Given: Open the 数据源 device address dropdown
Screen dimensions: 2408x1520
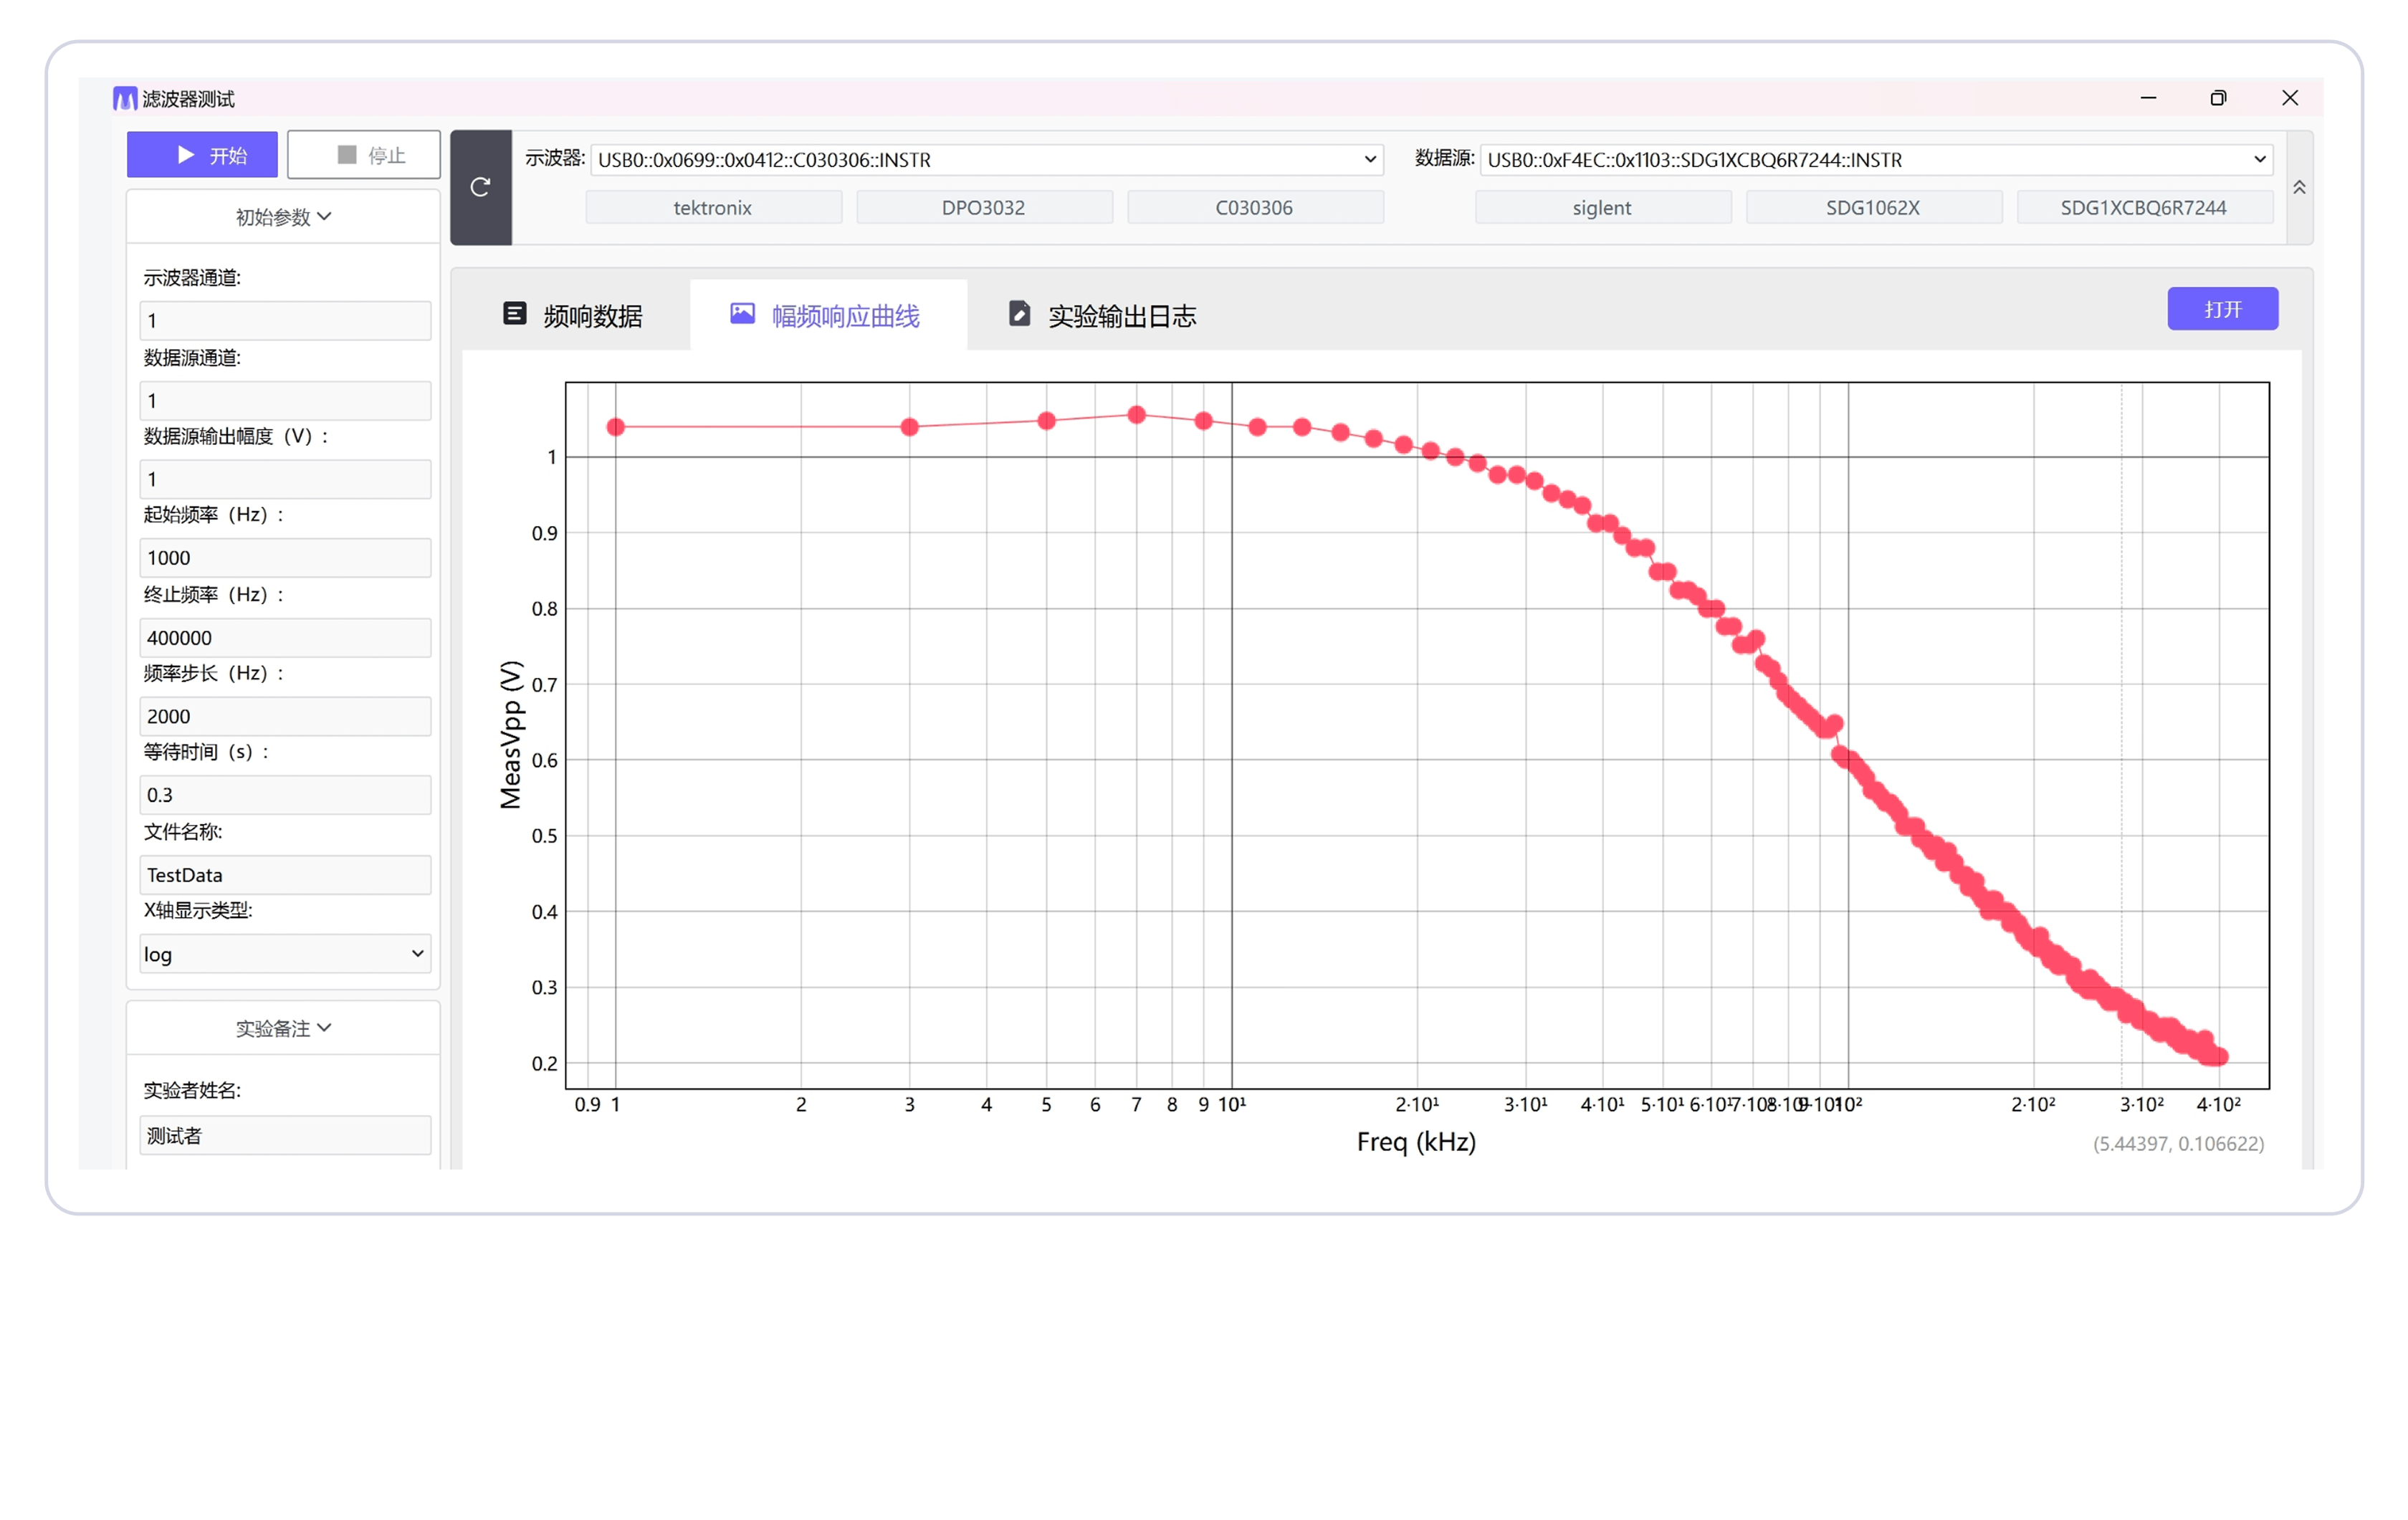Looking at the screenshot, I should (1875, 160).
